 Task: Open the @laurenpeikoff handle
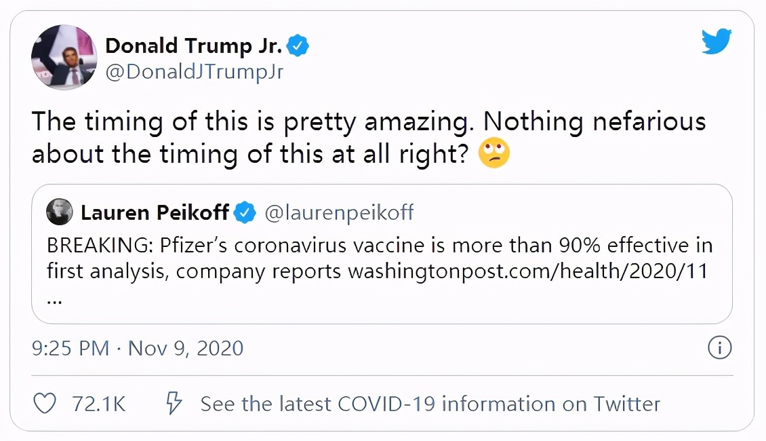point(338,213)
